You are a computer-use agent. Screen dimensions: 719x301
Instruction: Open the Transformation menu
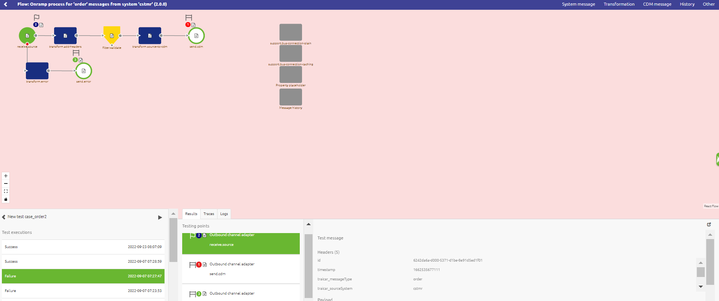point(619,5)
